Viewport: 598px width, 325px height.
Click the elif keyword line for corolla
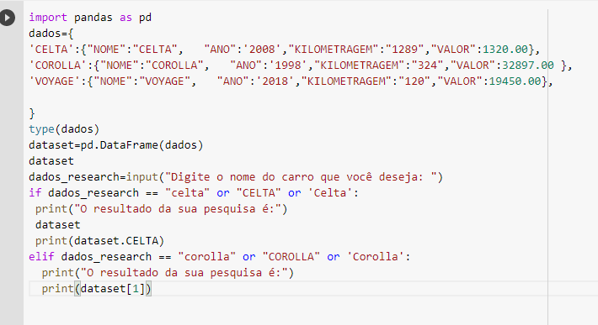tap(220, 257)
